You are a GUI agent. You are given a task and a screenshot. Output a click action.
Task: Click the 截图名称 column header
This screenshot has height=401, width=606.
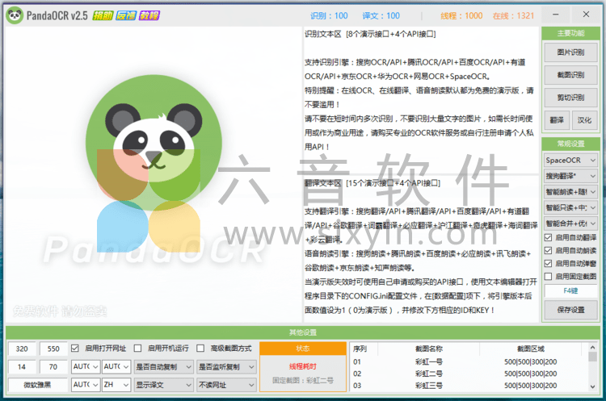429,349
